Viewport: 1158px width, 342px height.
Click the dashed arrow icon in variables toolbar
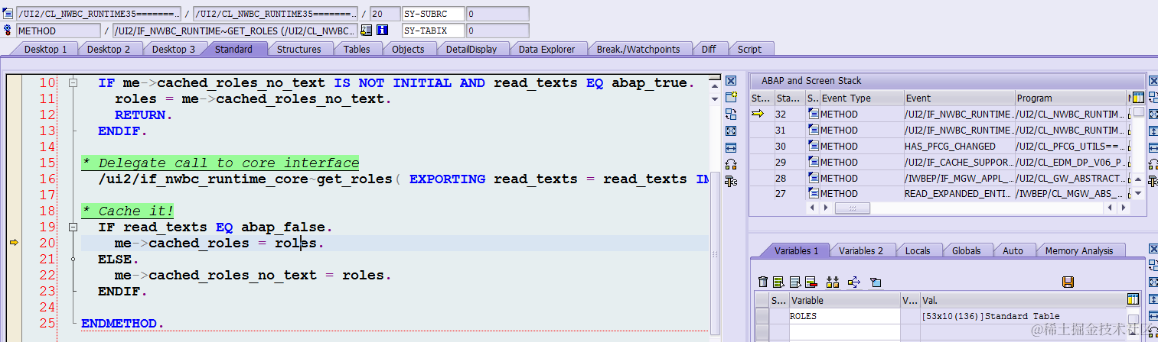[x=854, y=282]
